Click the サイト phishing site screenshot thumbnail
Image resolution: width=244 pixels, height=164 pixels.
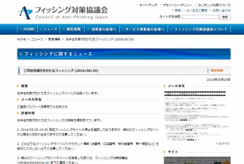[x=197, y=160]
